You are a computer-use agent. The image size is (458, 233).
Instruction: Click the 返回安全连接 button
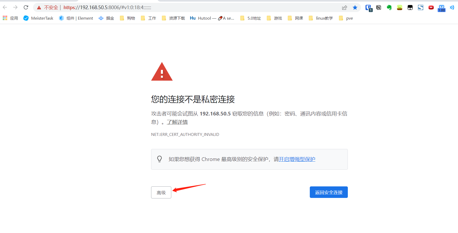tap(328, 192)
